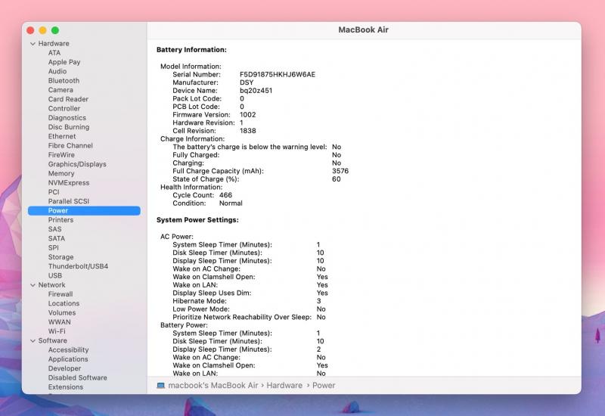Open Printers in the sidebar
The image size is (605, 416).
pos(60,220)
